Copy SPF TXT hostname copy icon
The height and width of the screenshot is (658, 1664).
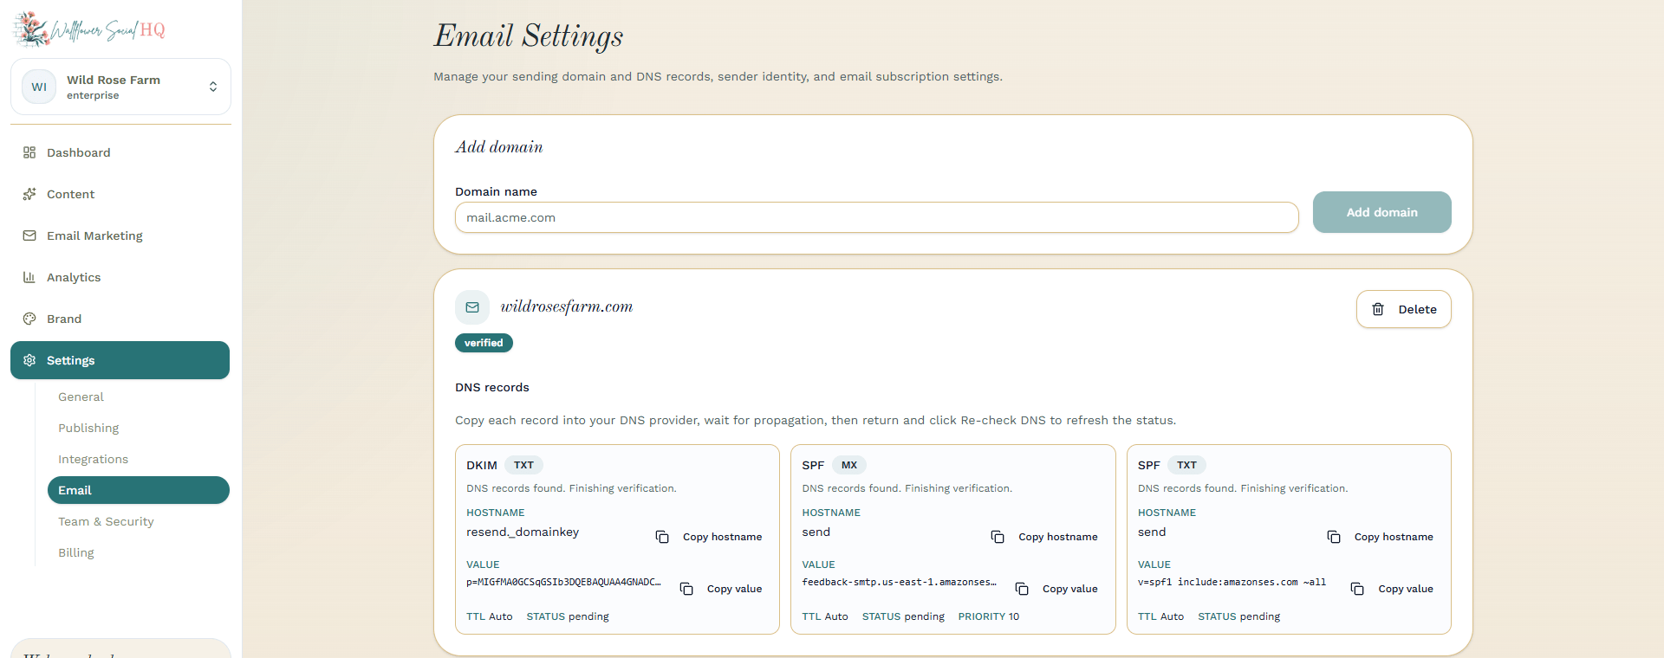[1334, 537]
